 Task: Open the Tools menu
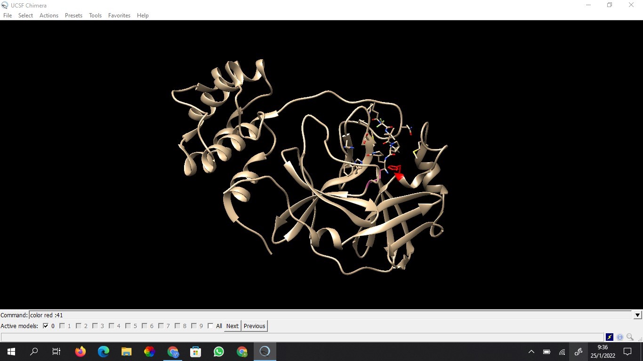click(x=95, y=16)
